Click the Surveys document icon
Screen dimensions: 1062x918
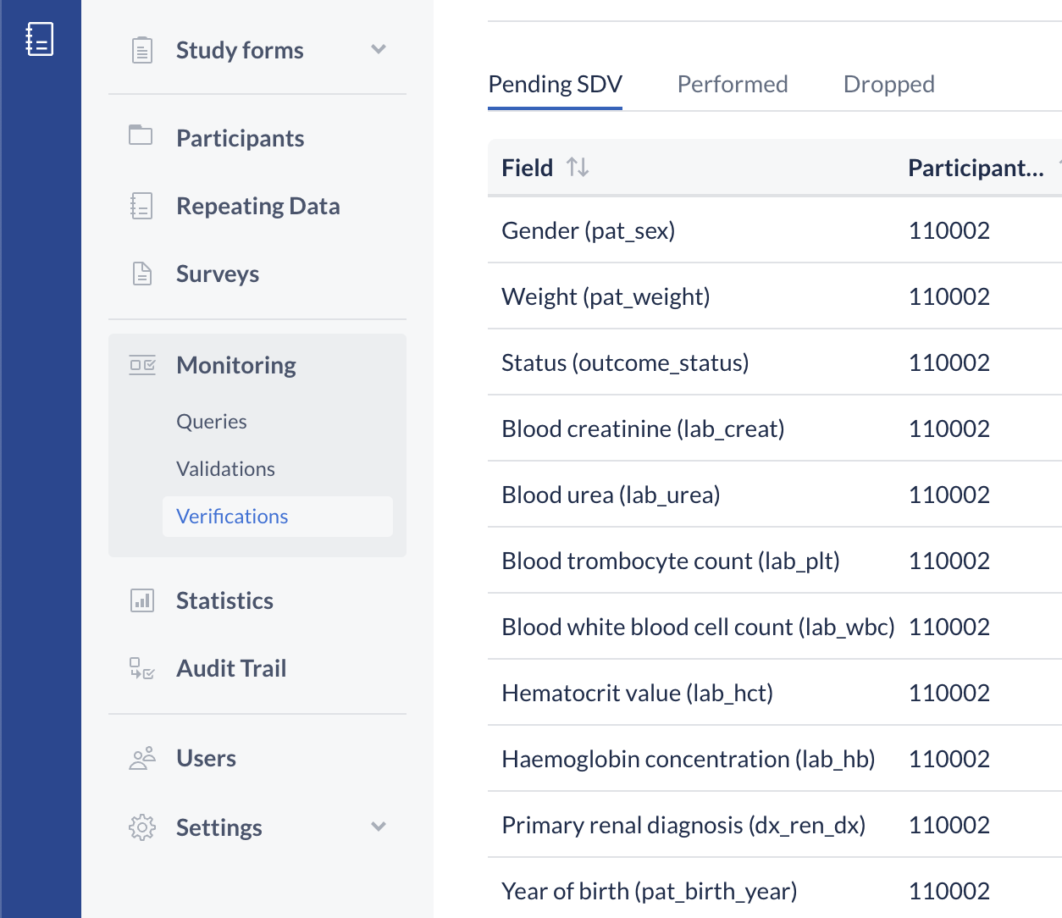tap(142, 274)
